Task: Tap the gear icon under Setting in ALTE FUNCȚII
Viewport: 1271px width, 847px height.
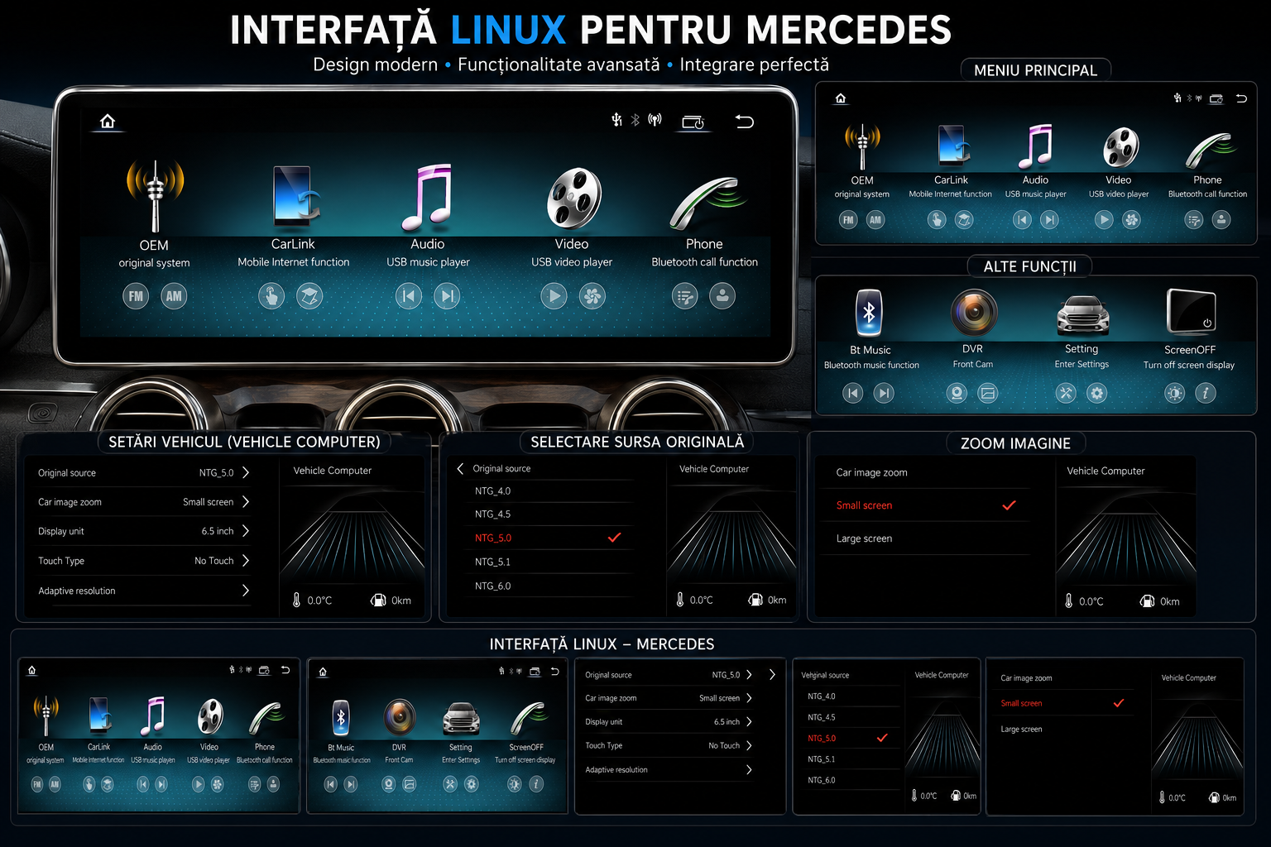Action: (1097, 393)
